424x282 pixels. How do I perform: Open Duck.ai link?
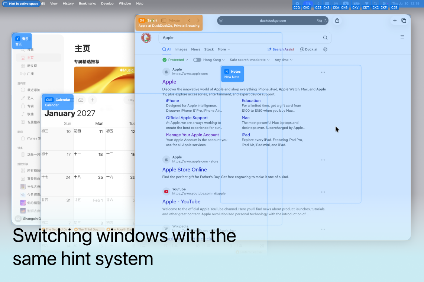tap(308, 49)
